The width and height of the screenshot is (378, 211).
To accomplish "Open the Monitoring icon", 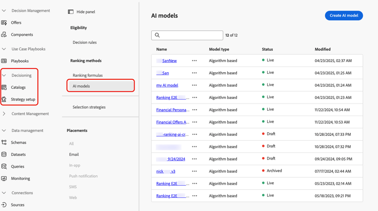I will 4,179.
